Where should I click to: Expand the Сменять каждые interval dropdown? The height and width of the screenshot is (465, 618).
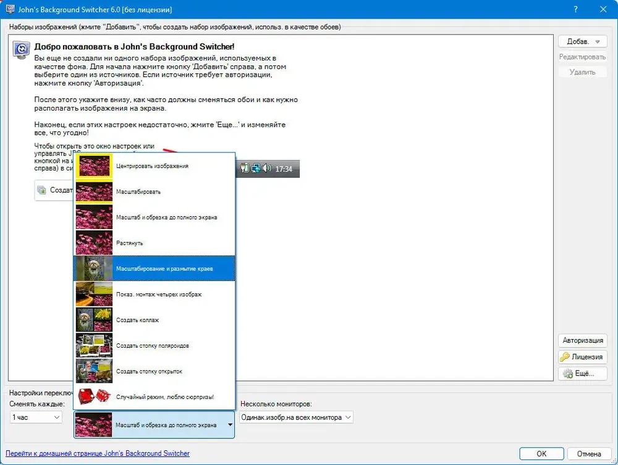coord(36,417)
